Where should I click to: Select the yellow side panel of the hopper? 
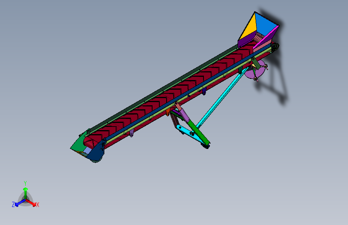click(250, 28)
